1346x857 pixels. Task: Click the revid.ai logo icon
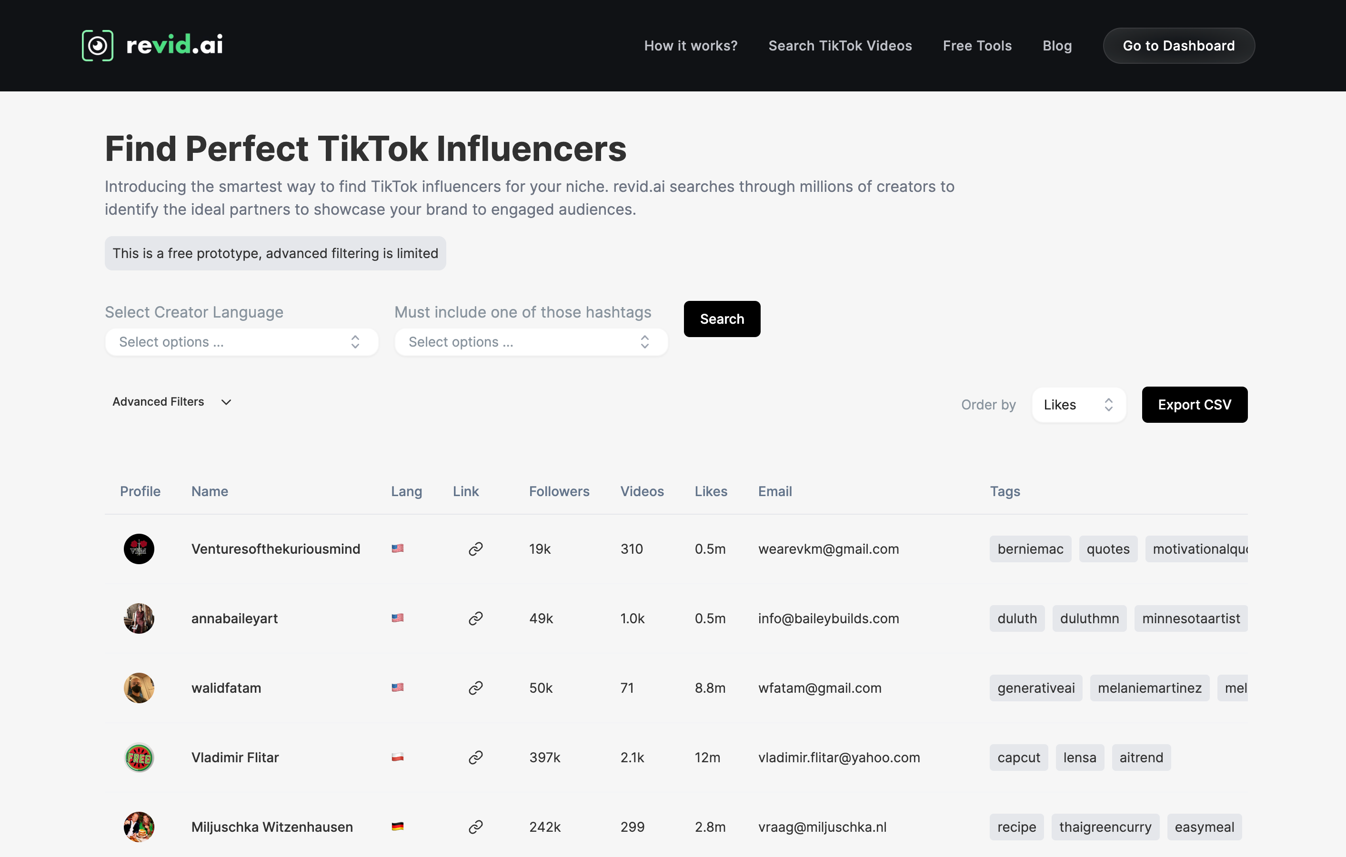pyautogui.click(x=97, y=45)
